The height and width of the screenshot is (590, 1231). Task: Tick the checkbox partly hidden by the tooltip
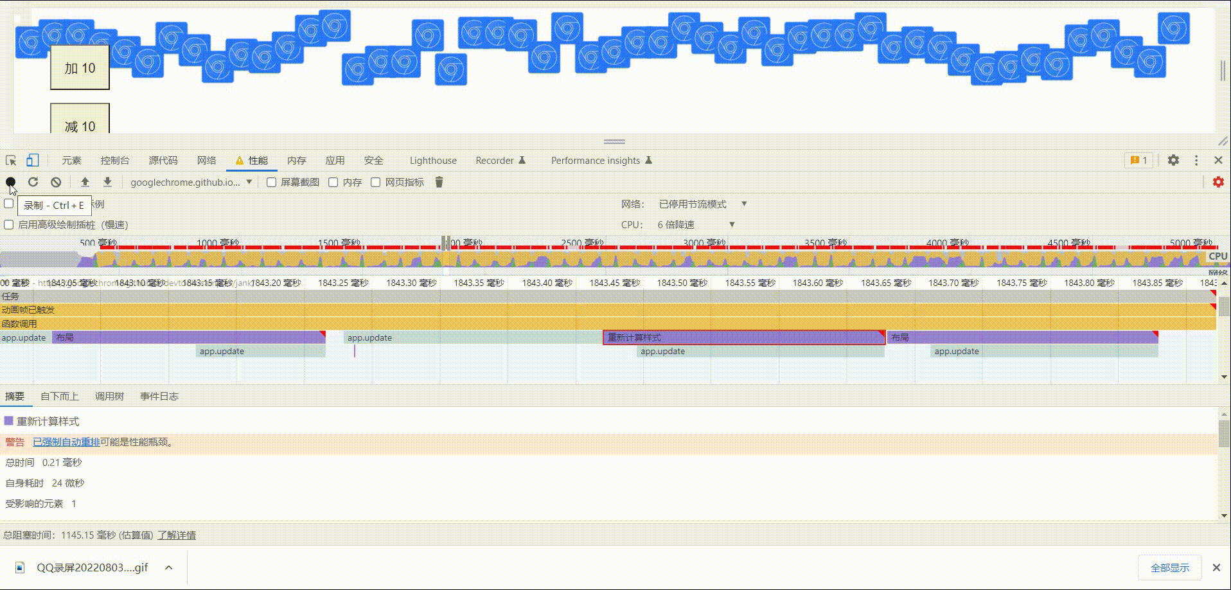(9, 204)
